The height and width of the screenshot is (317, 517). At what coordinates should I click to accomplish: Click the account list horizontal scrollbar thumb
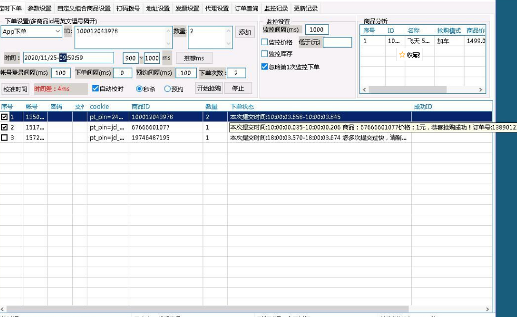[208, 309]
